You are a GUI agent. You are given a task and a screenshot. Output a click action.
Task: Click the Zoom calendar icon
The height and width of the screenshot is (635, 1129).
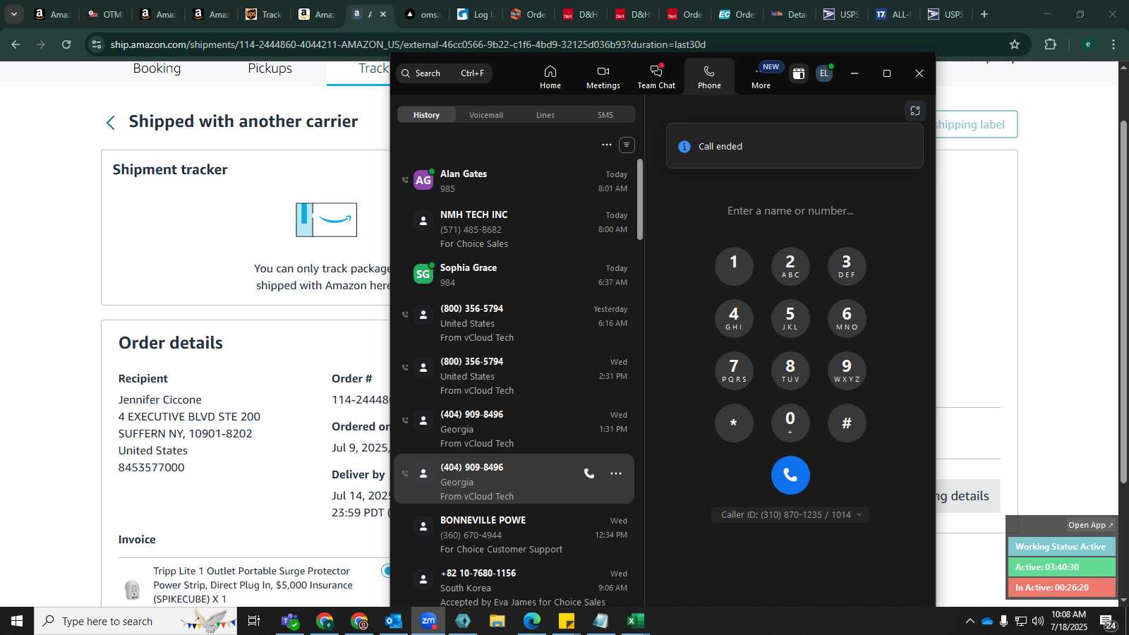pyautogui.click(x=798, y=73)
